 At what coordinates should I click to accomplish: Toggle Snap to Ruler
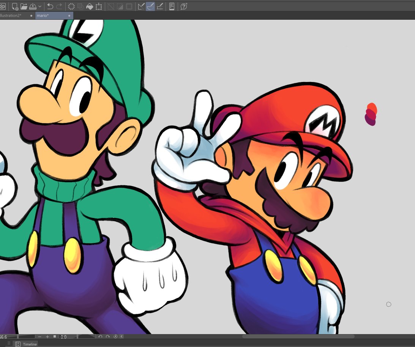pyautogui.click(x=141, y=6)
